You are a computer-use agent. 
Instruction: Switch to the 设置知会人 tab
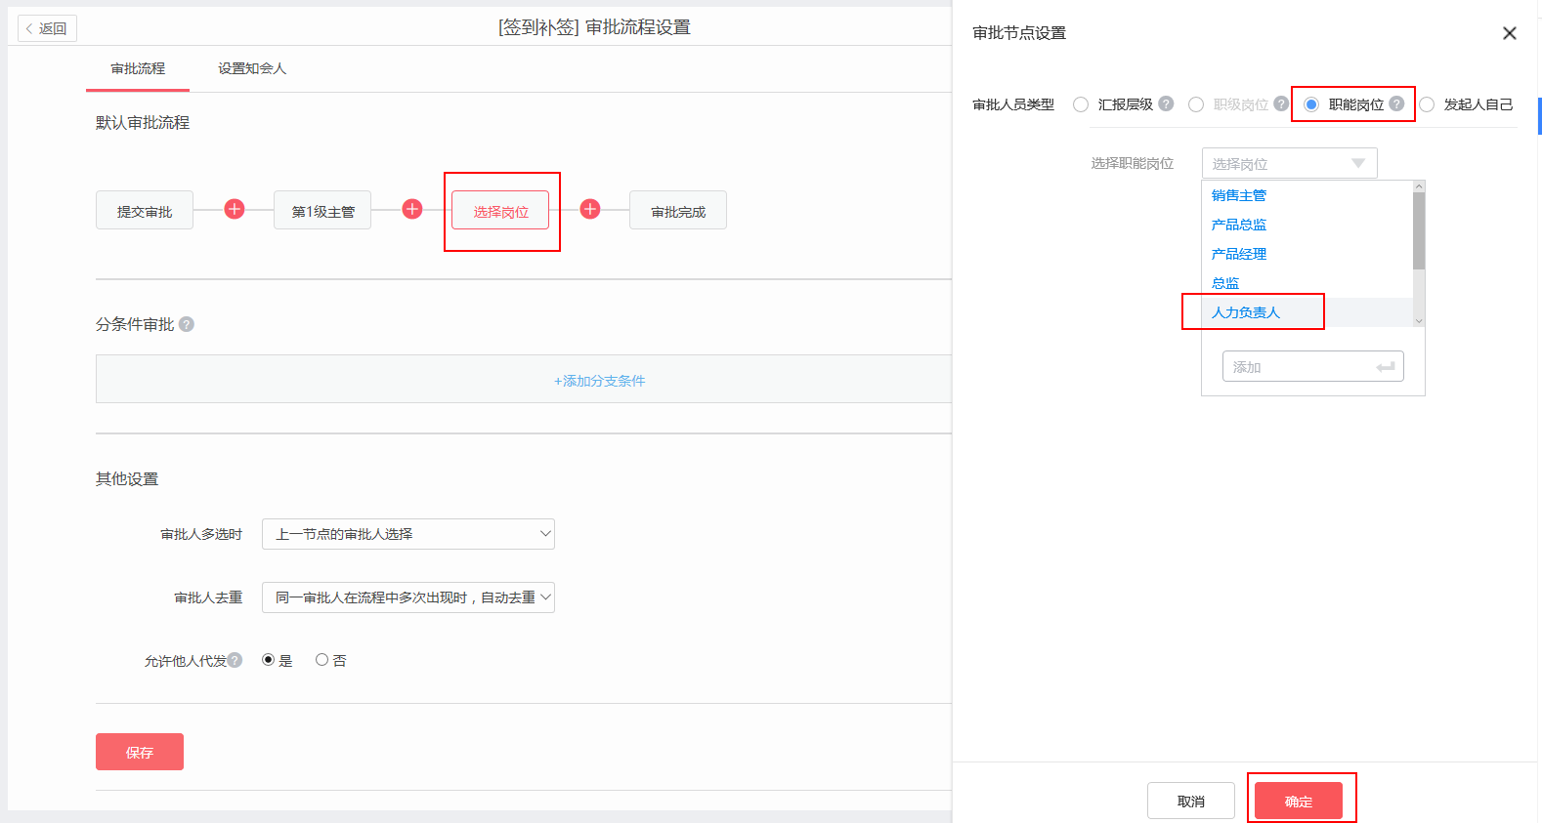coord(252,68)
